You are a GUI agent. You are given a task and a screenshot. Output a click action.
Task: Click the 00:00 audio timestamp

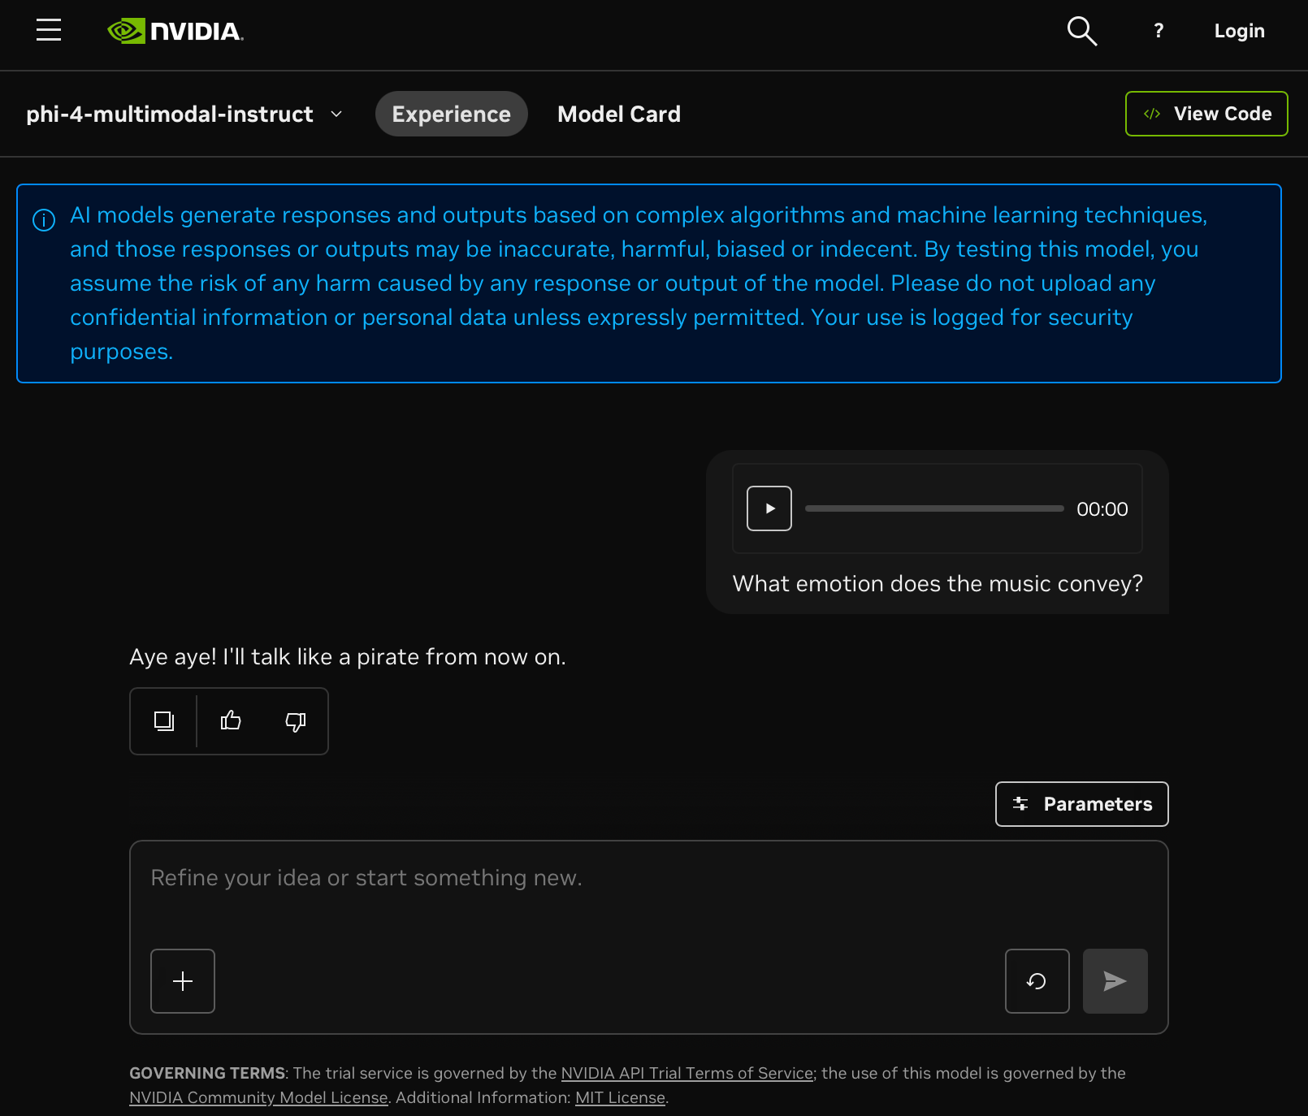pos(1102,509)
